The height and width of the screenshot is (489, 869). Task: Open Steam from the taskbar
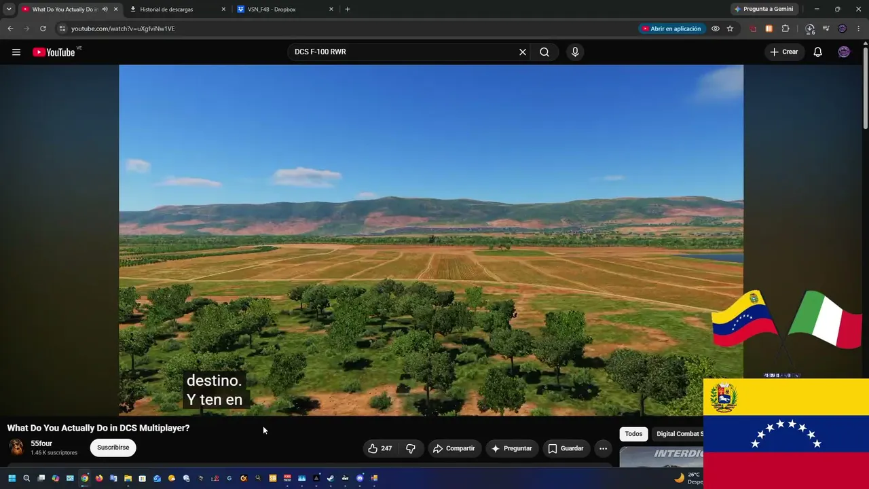[331, 478]
